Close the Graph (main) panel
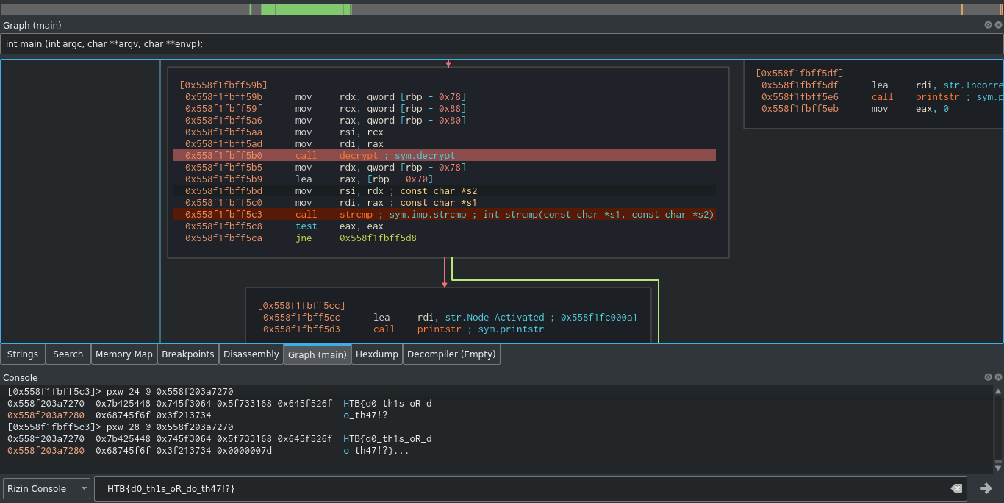Viewport: 1004px width, 503px height. tap(998, 25)
